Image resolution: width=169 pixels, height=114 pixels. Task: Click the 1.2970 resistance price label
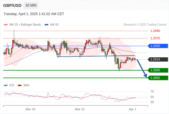click(155, 38)
